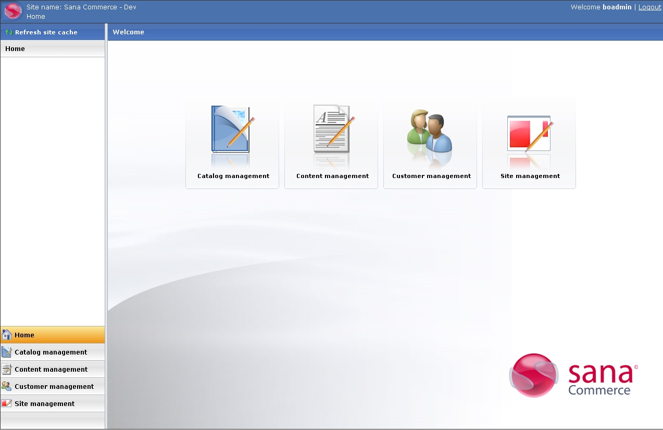The width and height of the screenshot is (663, 430).
Task: Click the Sana logo in header
Action: coord(13,11)
